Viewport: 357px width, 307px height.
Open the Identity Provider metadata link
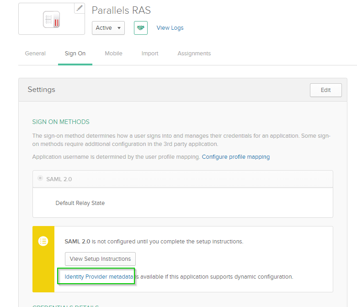(99, 277)
